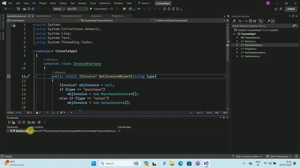Click Show All Files icon in Solution Explorer
This screenshot has width=300, height=168.
(255, 21)
